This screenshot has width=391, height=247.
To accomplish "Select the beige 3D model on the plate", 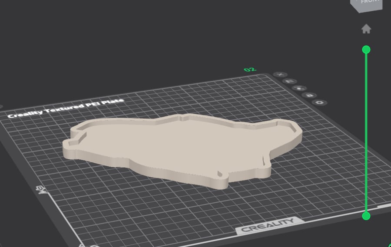I will click(182, 151).
